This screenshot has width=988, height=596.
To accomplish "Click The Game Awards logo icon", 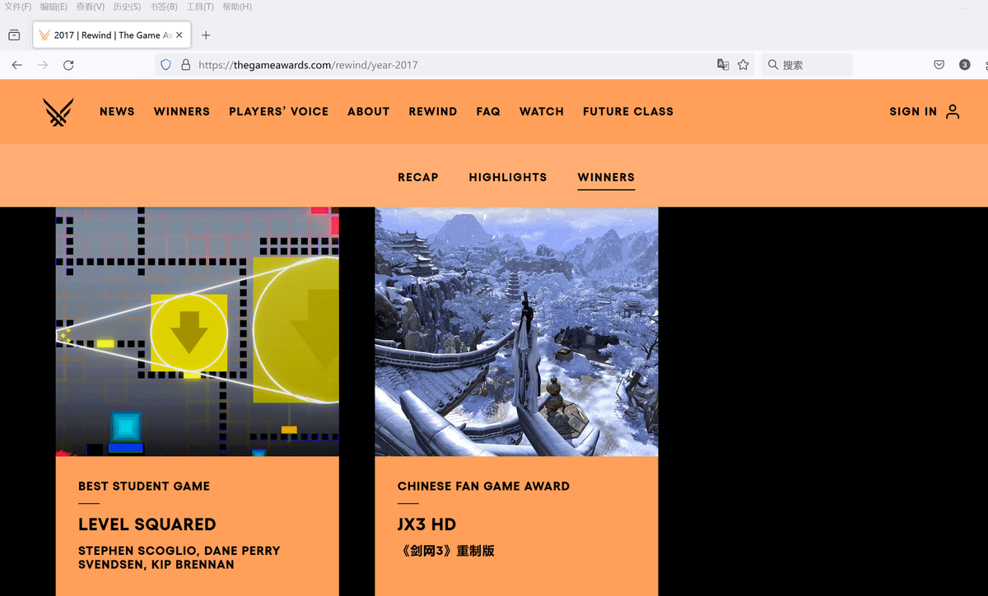I will click(58, 112).
